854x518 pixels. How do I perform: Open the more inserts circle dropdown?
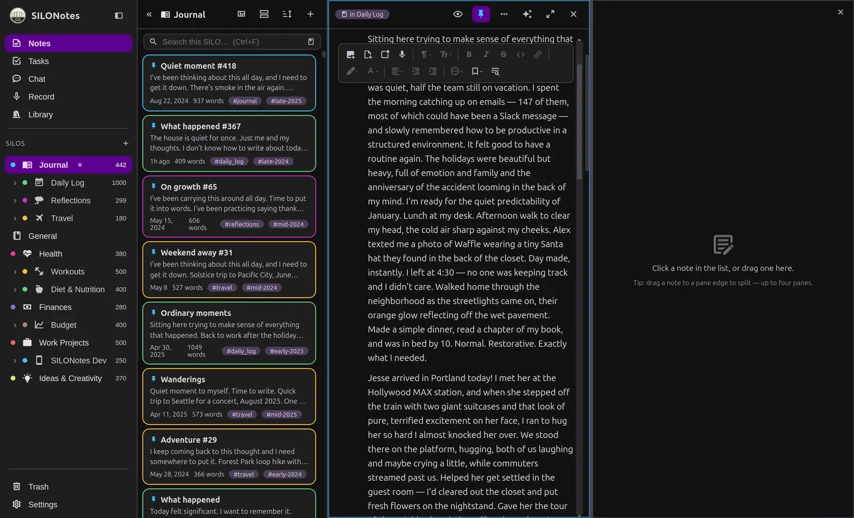[456, 71]
